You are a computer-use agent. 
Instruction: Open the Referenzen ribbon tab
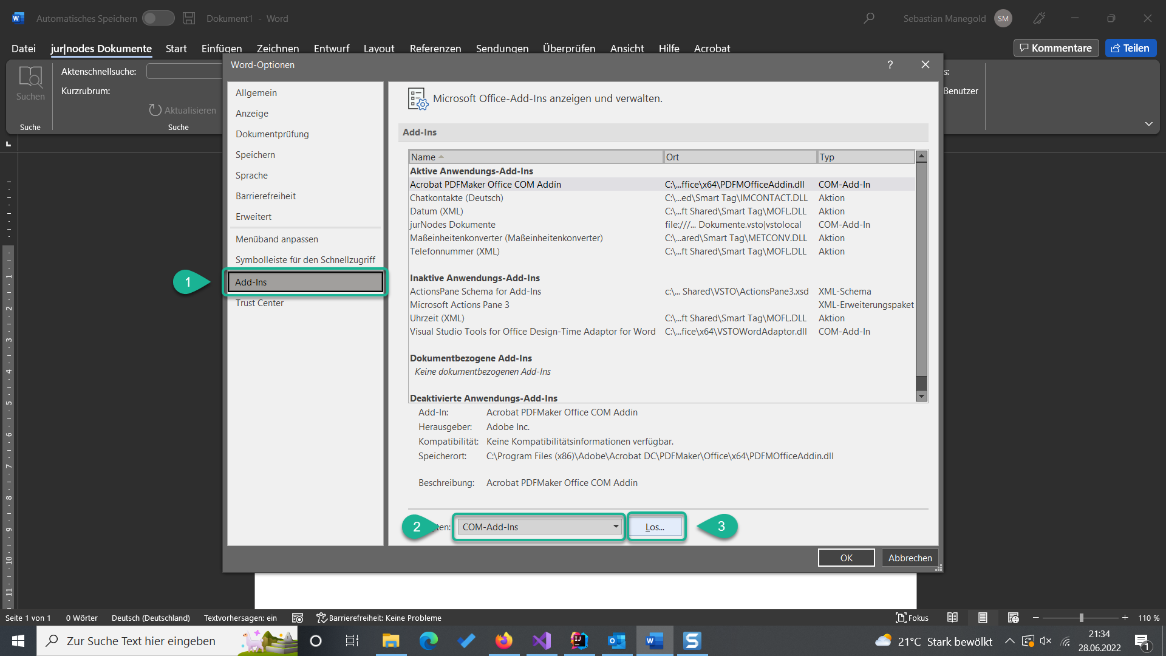click(435, 49)
